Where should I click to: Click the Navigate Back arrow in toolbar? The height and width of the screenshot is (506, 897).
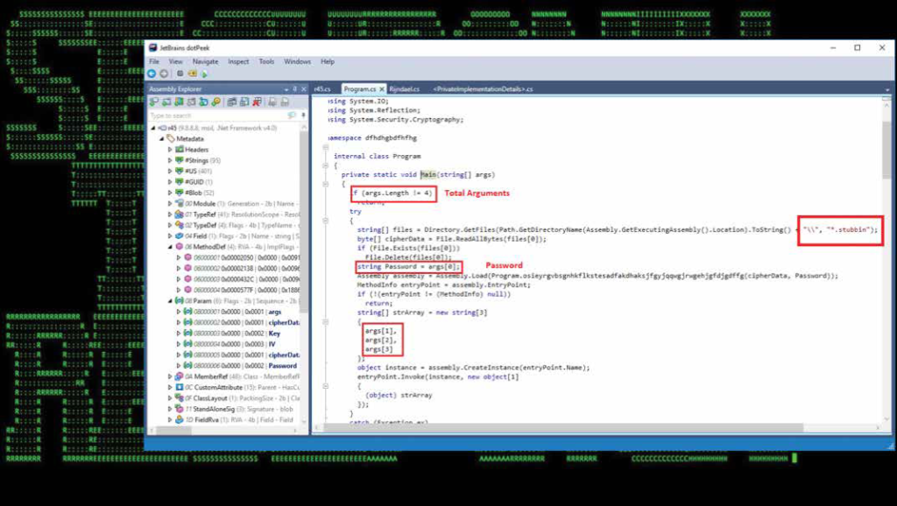click(152, 74)
